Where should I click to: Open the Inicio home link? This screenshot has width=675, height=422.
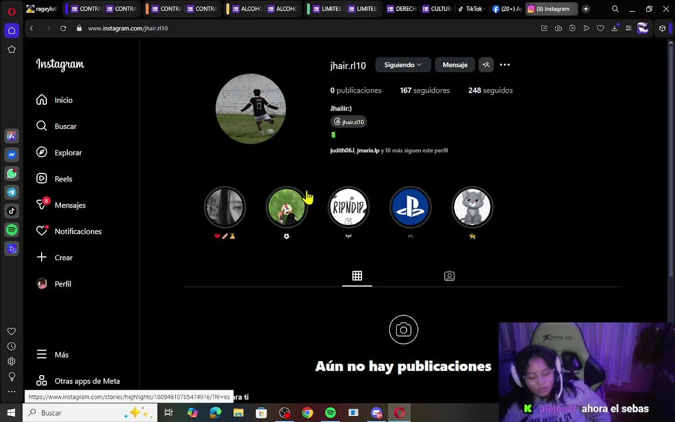[54, 100]
